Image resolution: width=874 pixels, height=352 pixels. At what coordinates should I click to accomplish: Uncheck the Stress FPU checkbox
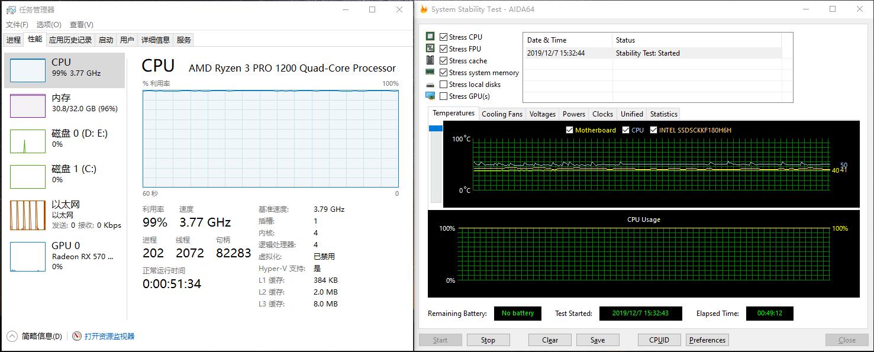pyautogui.click(x=444, y=49)
